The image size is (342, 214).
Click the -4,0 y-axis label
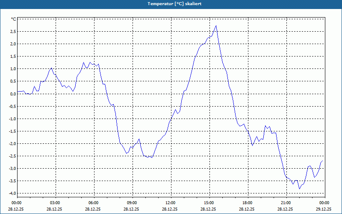coord(13,193)
